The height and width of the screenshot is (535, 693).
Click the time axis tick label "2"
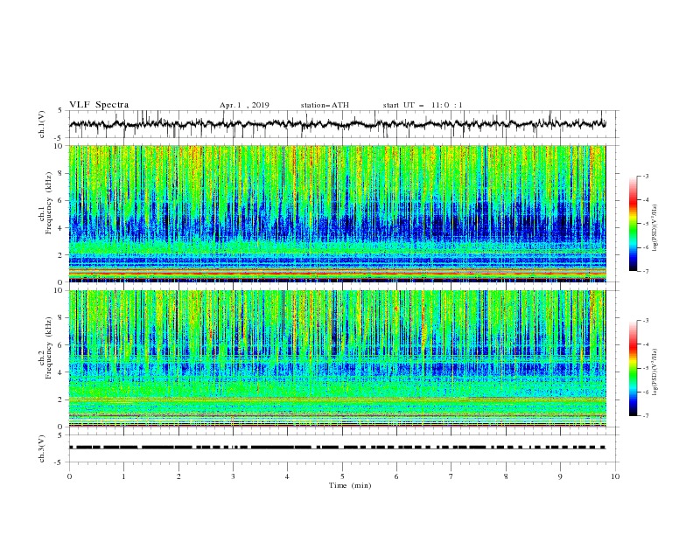click(178, 476)
